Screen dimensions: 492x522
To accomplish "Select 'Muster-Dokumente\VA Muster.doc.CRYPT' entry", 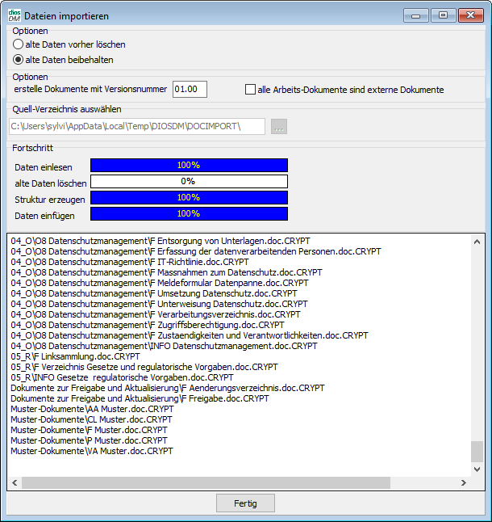I will [x=91, y=451].
